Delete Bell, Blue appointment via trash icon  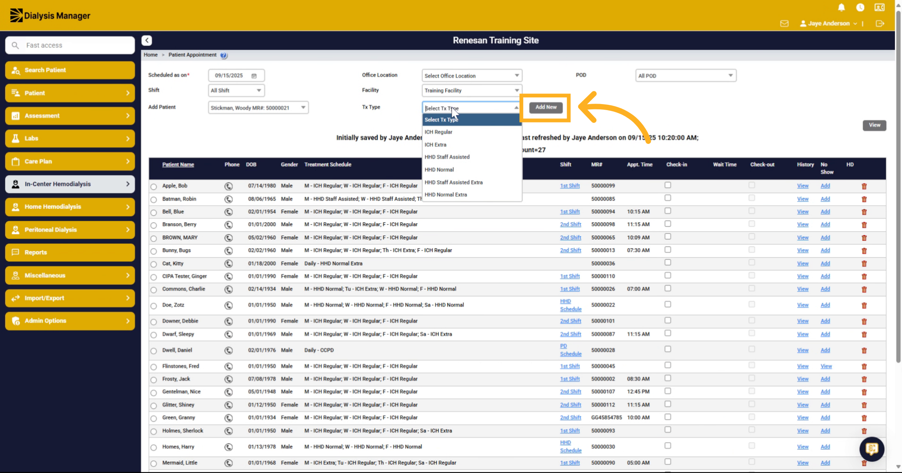(x=864, y=212)
